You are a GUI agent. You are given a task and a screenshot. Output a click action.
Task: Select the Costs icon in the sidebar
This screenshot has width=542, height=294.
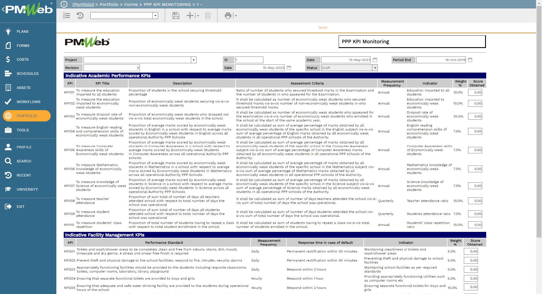coord(8,59)
